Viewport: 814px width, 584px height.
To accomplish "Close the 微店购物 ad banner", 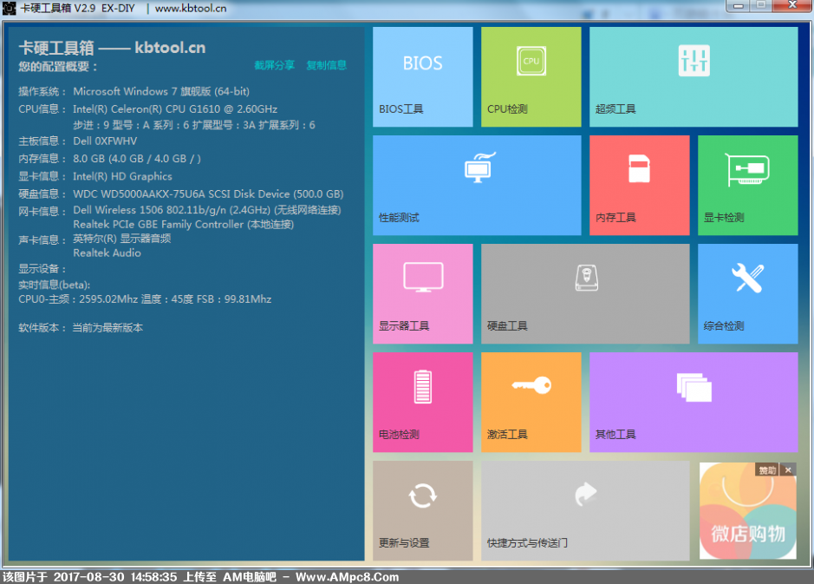I will (x=788, y=469).
